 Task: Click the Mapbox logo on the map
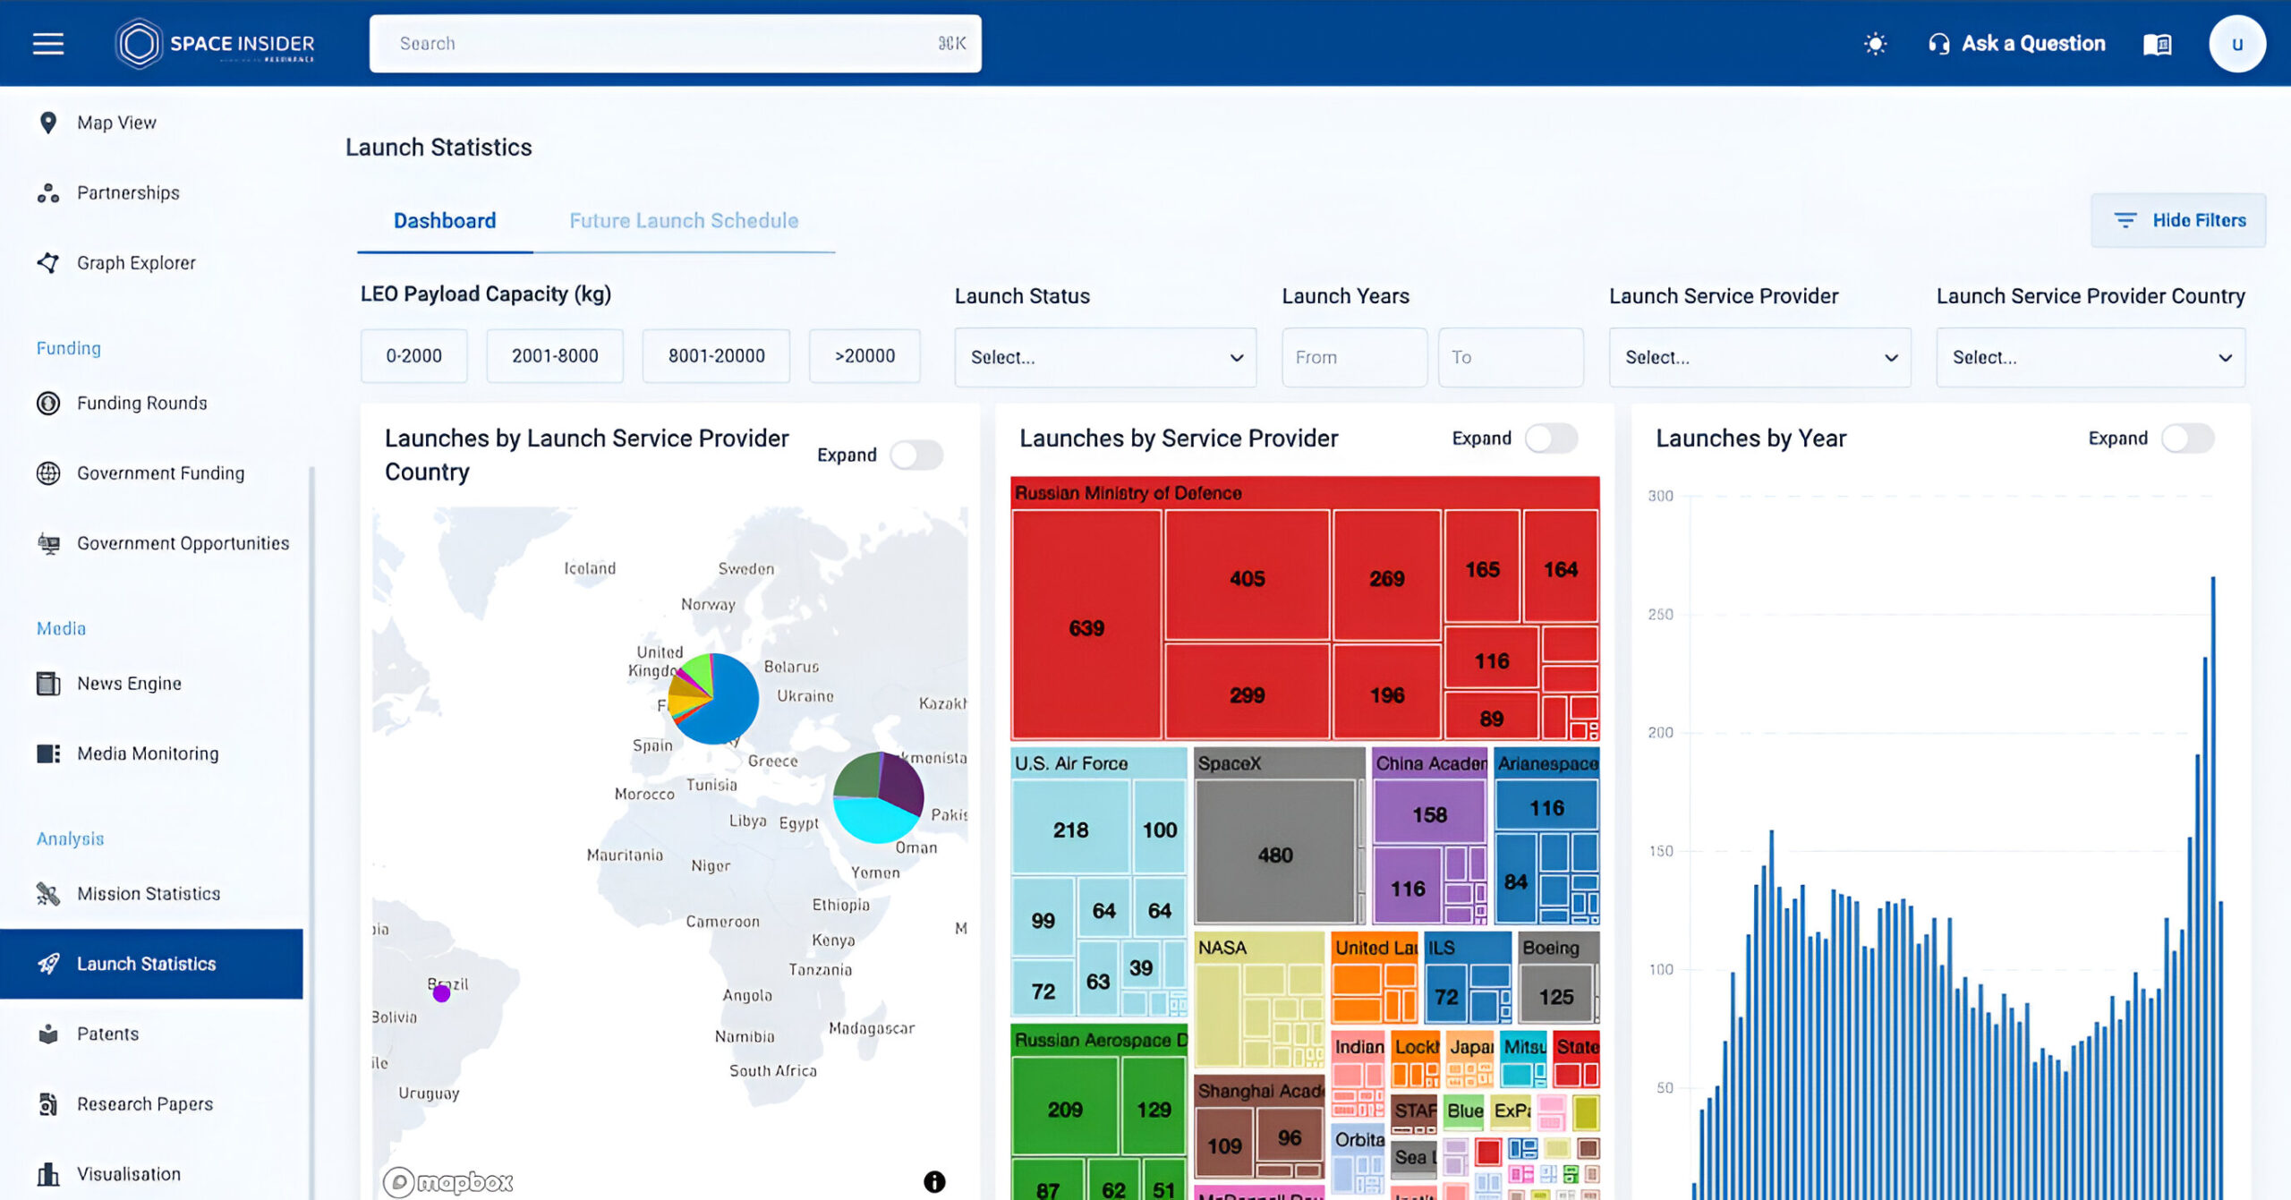448,1182
